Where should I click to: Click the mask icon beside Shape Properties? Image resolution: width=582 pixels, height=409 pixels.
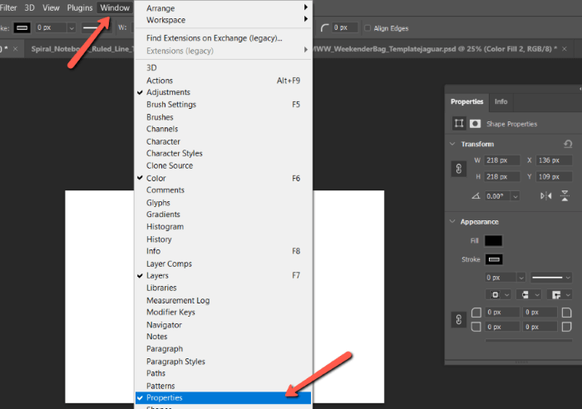point(475,124)
